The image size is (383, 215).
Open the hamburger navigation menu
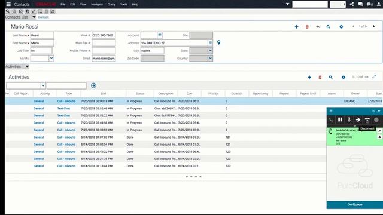(8, 4)
